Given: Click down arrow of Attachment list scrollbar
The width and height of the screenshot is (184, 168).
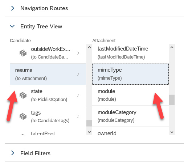Looking at the screenshot, I should click(172, 132).
